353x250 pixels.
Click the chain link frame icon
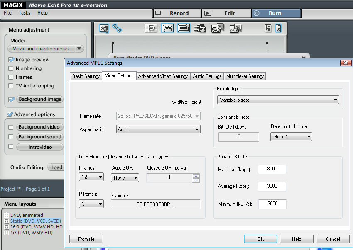point(184,28)
